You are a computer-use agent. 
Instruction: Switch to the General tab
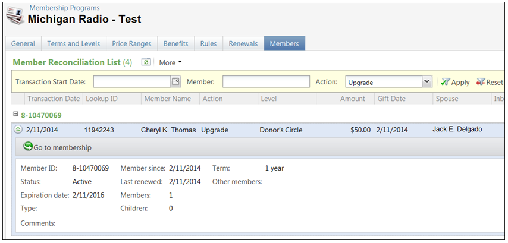tap(23, 44)
